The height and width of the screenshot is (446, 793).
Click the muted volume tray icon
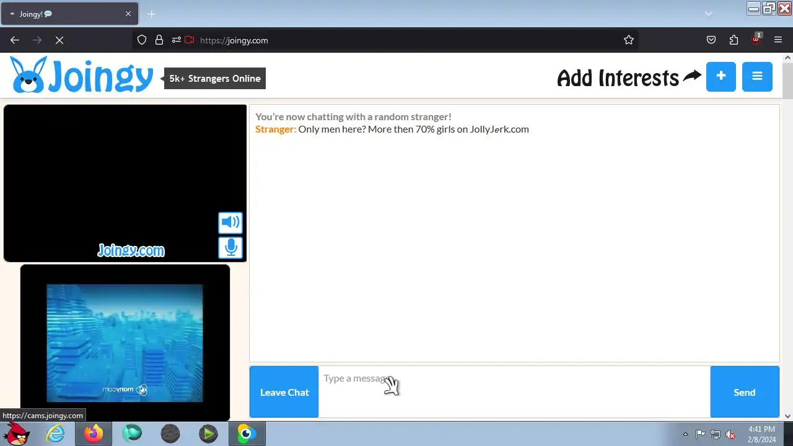(731, 434)
